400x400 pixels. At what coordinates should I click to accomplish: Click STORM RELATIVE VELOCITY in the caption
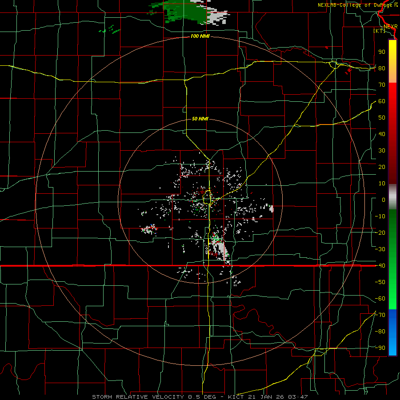pos(138,397)
